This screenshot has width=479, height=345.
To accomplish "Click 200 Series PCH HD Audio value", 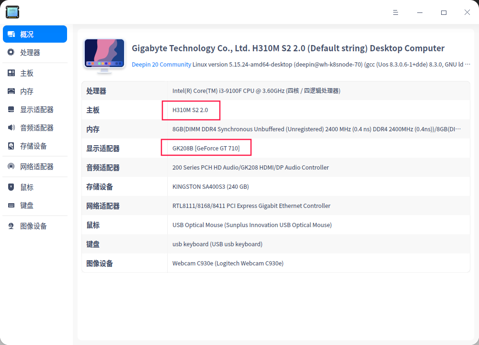I will pos(251,167).
